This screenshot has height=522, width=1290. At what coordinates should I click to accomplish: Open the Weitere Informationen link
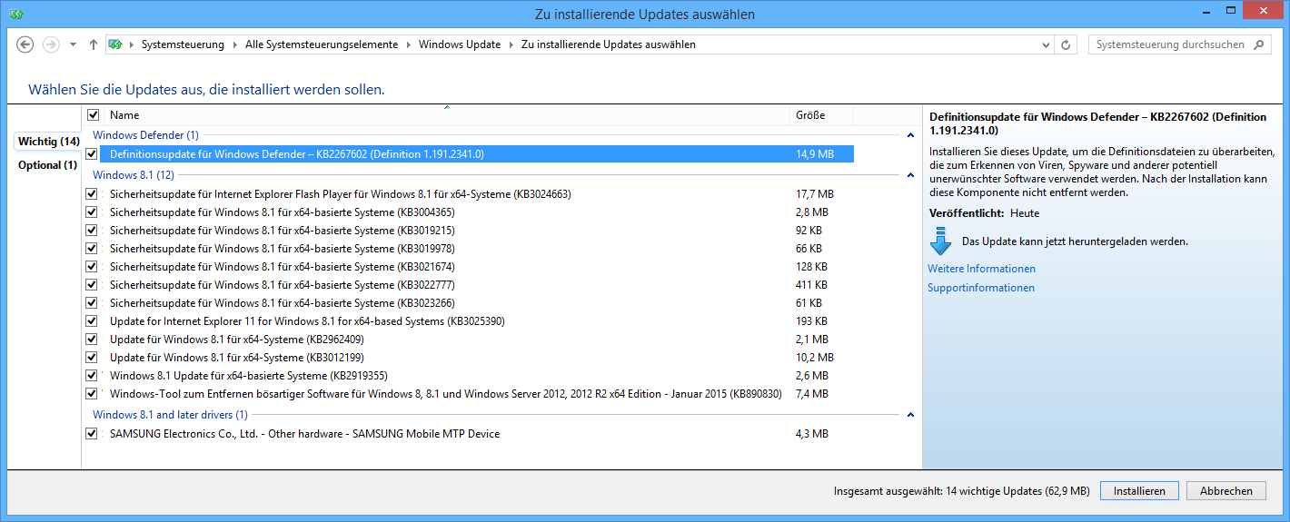[981, 269]
